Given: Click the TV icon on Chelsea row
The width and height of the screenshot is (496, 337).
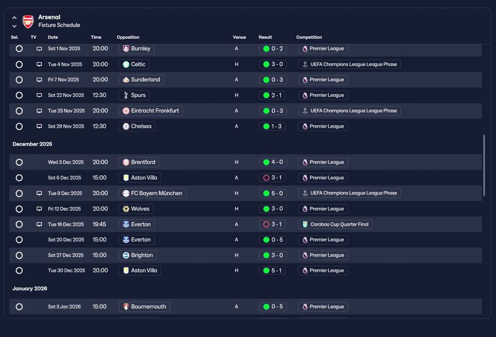Looking at the screenshot, I should 39,126.
